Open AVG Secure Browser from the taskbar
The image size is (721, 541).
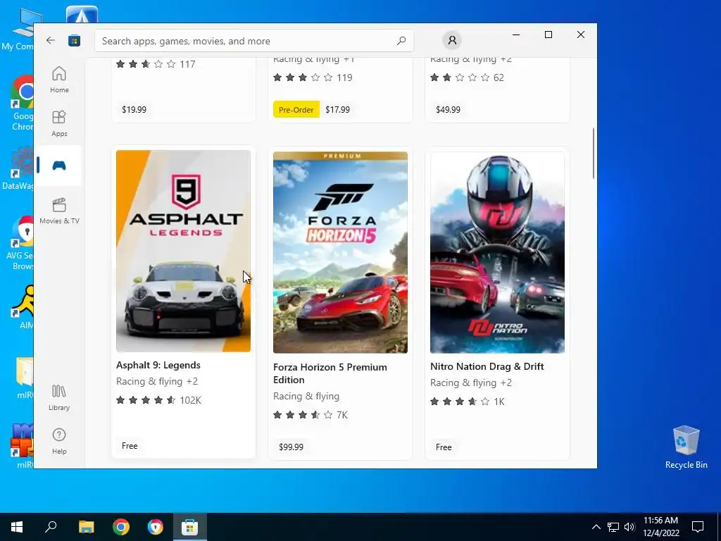click(156, 527)
